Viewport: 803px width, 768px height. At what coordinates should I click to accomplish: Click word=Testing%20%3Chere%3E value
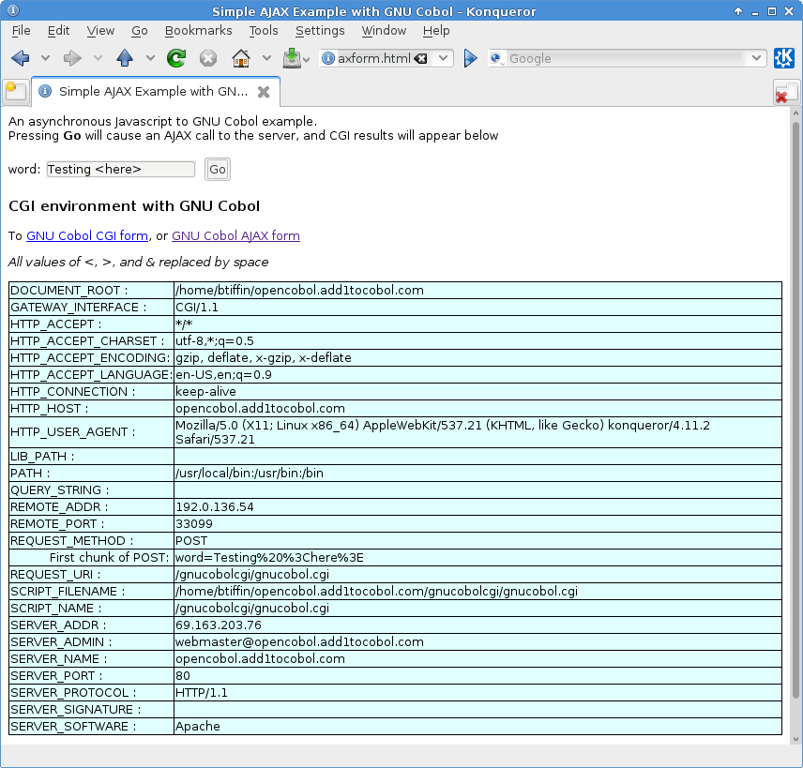(x=269, y=558)
